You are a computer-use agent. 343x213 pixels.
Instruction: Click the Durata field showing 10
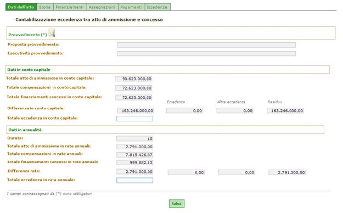coord(135,138)
